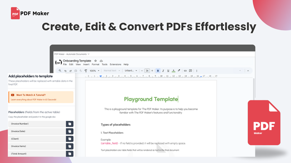The height and width of the screenshot is (163, 291).
Task: Click the search magnifier icon in toolbar
Action: tap(60, 71)
